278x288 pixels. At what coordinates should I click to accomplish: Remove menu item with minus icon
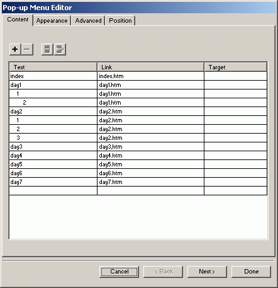pos(27,49)
